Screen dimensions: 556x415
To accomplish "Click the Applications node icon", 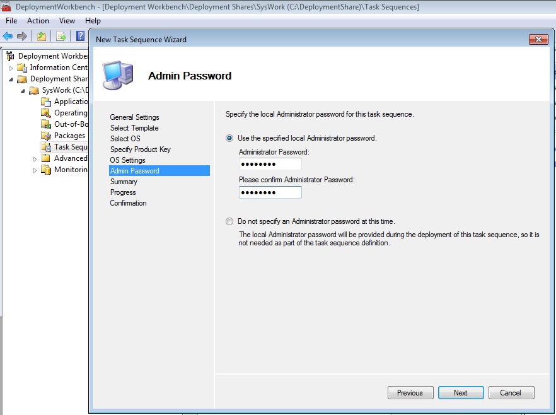I will coord(46,102).
